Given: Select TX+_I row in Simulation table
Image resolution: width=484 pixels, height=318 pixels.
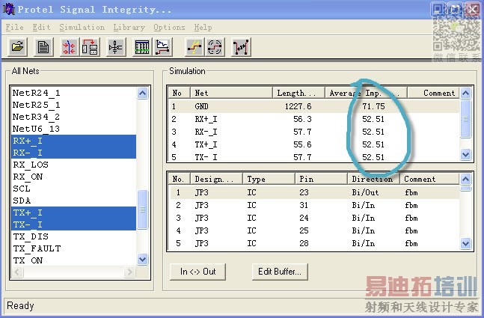Looking at the screenshot, I should click(x=314, y=144).
